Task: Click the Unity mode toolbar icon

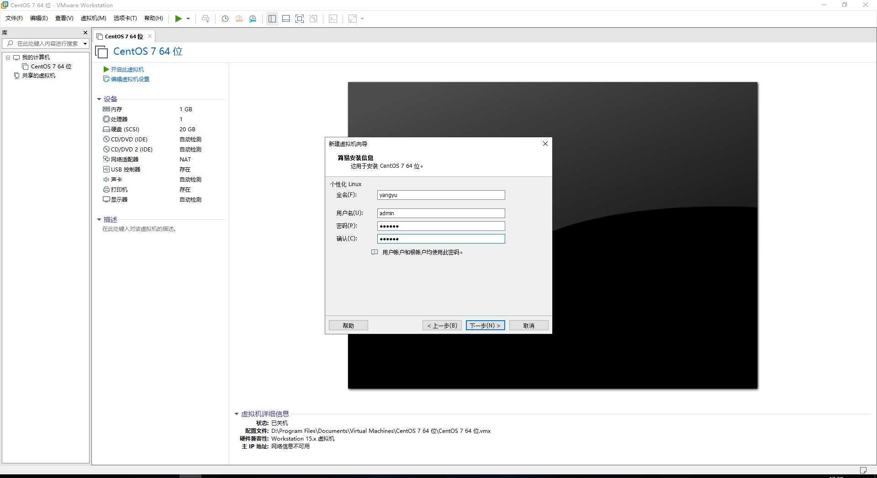Action: click(x=313, y=19)
